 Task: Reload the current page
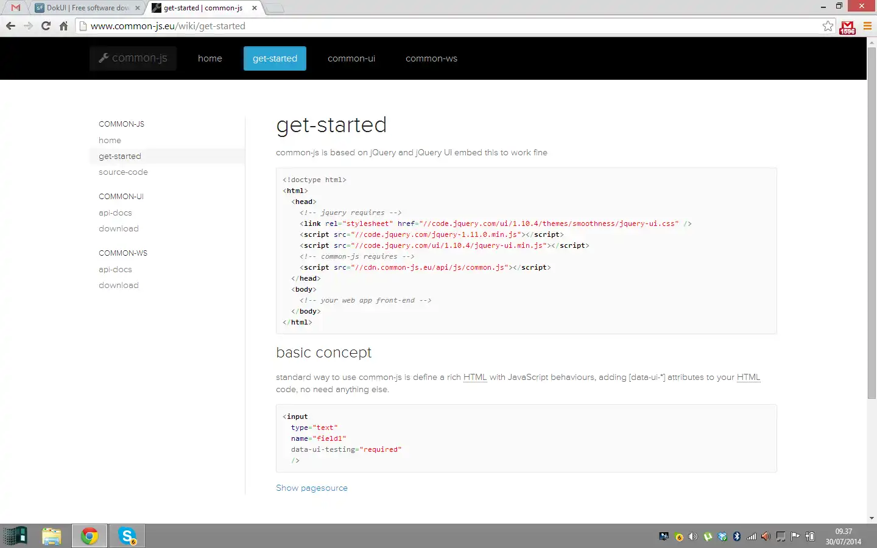click(x=46, y=26)
